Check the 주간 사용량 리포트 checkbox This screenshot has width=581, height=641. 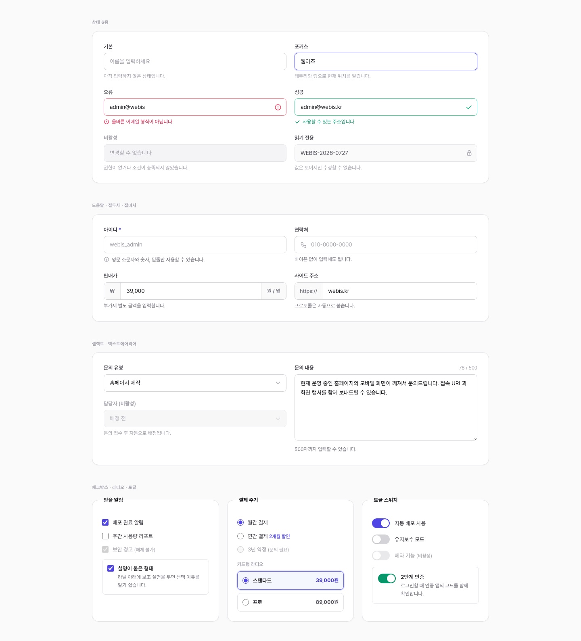coord(105,536)
